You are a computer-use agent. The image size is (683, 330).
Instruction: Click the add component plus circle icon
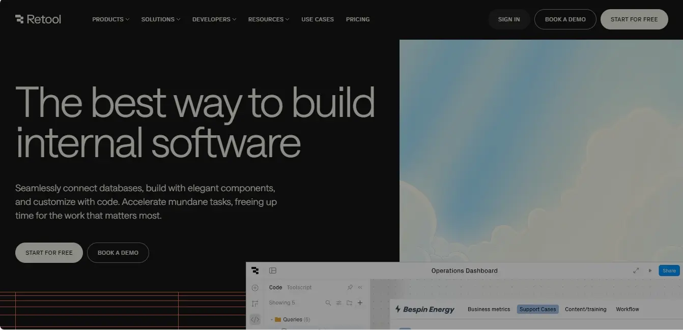coord(255,288)
